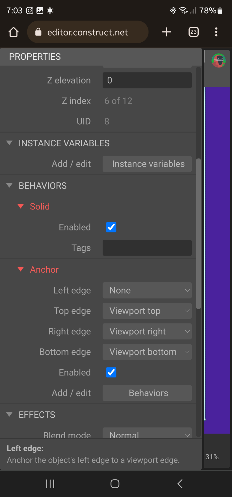Image resolution: width=232 pixels, height=497 pixels.
Task: Open the tab switcher showing 23 tabs
Action: coord(193,32)
